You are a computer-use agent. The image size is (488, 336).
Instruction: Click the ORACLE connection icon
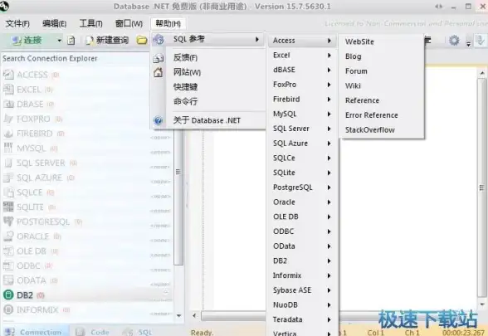click(8, 236)
